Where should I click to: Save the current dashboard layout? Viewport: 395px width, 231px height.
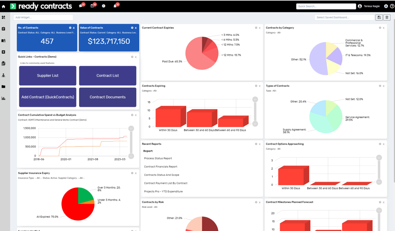[379, 17]
